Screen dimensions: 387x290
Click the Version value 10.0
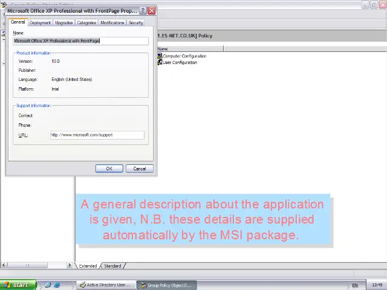[x=56, y=61]
